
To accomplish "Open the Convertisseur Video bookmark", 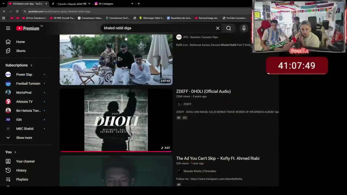I will pos(90,18).
